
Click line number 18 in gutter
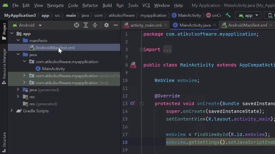point(125,142)
